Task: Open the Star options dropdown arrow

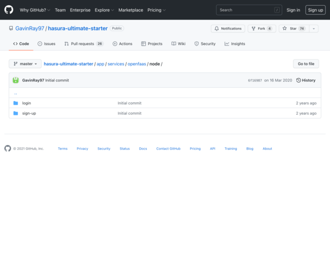Action: click(x=314, y=29)
